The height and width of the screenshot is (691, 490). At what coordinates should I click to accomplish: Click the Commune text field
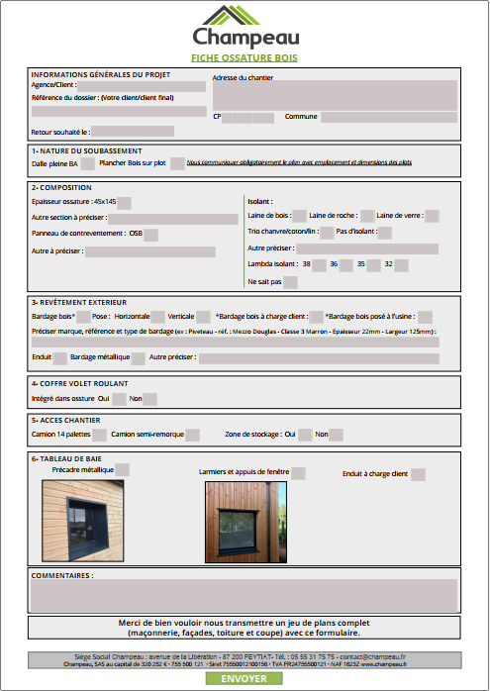click(389, 117)
